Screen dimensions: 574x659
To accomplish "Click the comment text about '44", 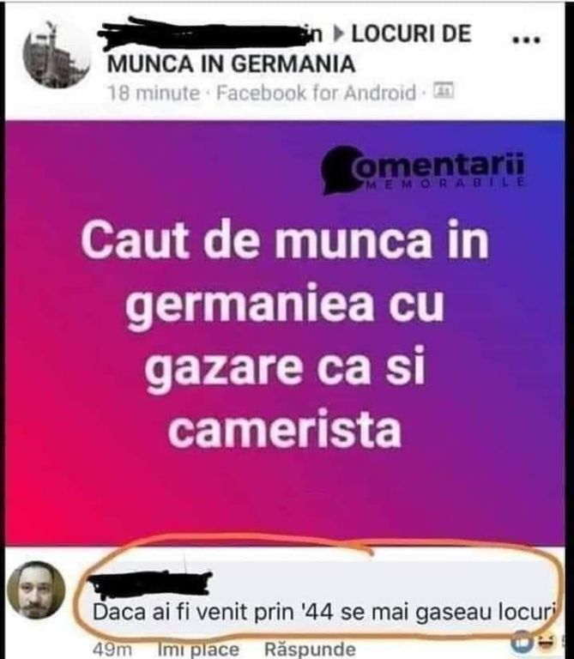I will 323,613.
